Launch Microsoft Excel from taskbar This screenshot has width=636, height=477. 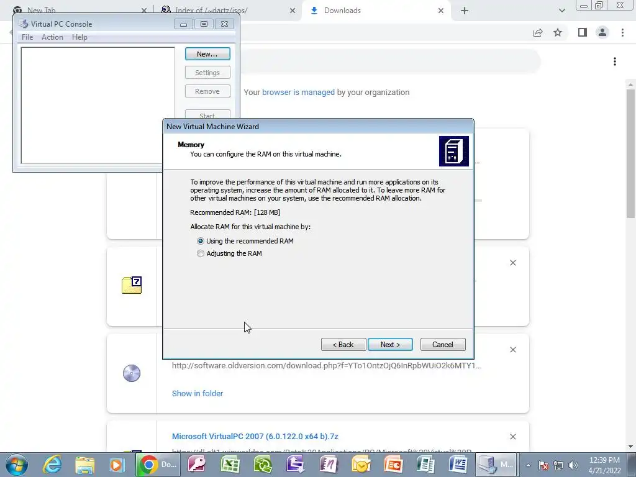pos(230,465)
